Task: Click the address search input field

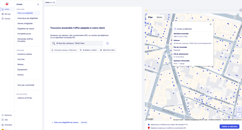Action: (x=77, y=43)
